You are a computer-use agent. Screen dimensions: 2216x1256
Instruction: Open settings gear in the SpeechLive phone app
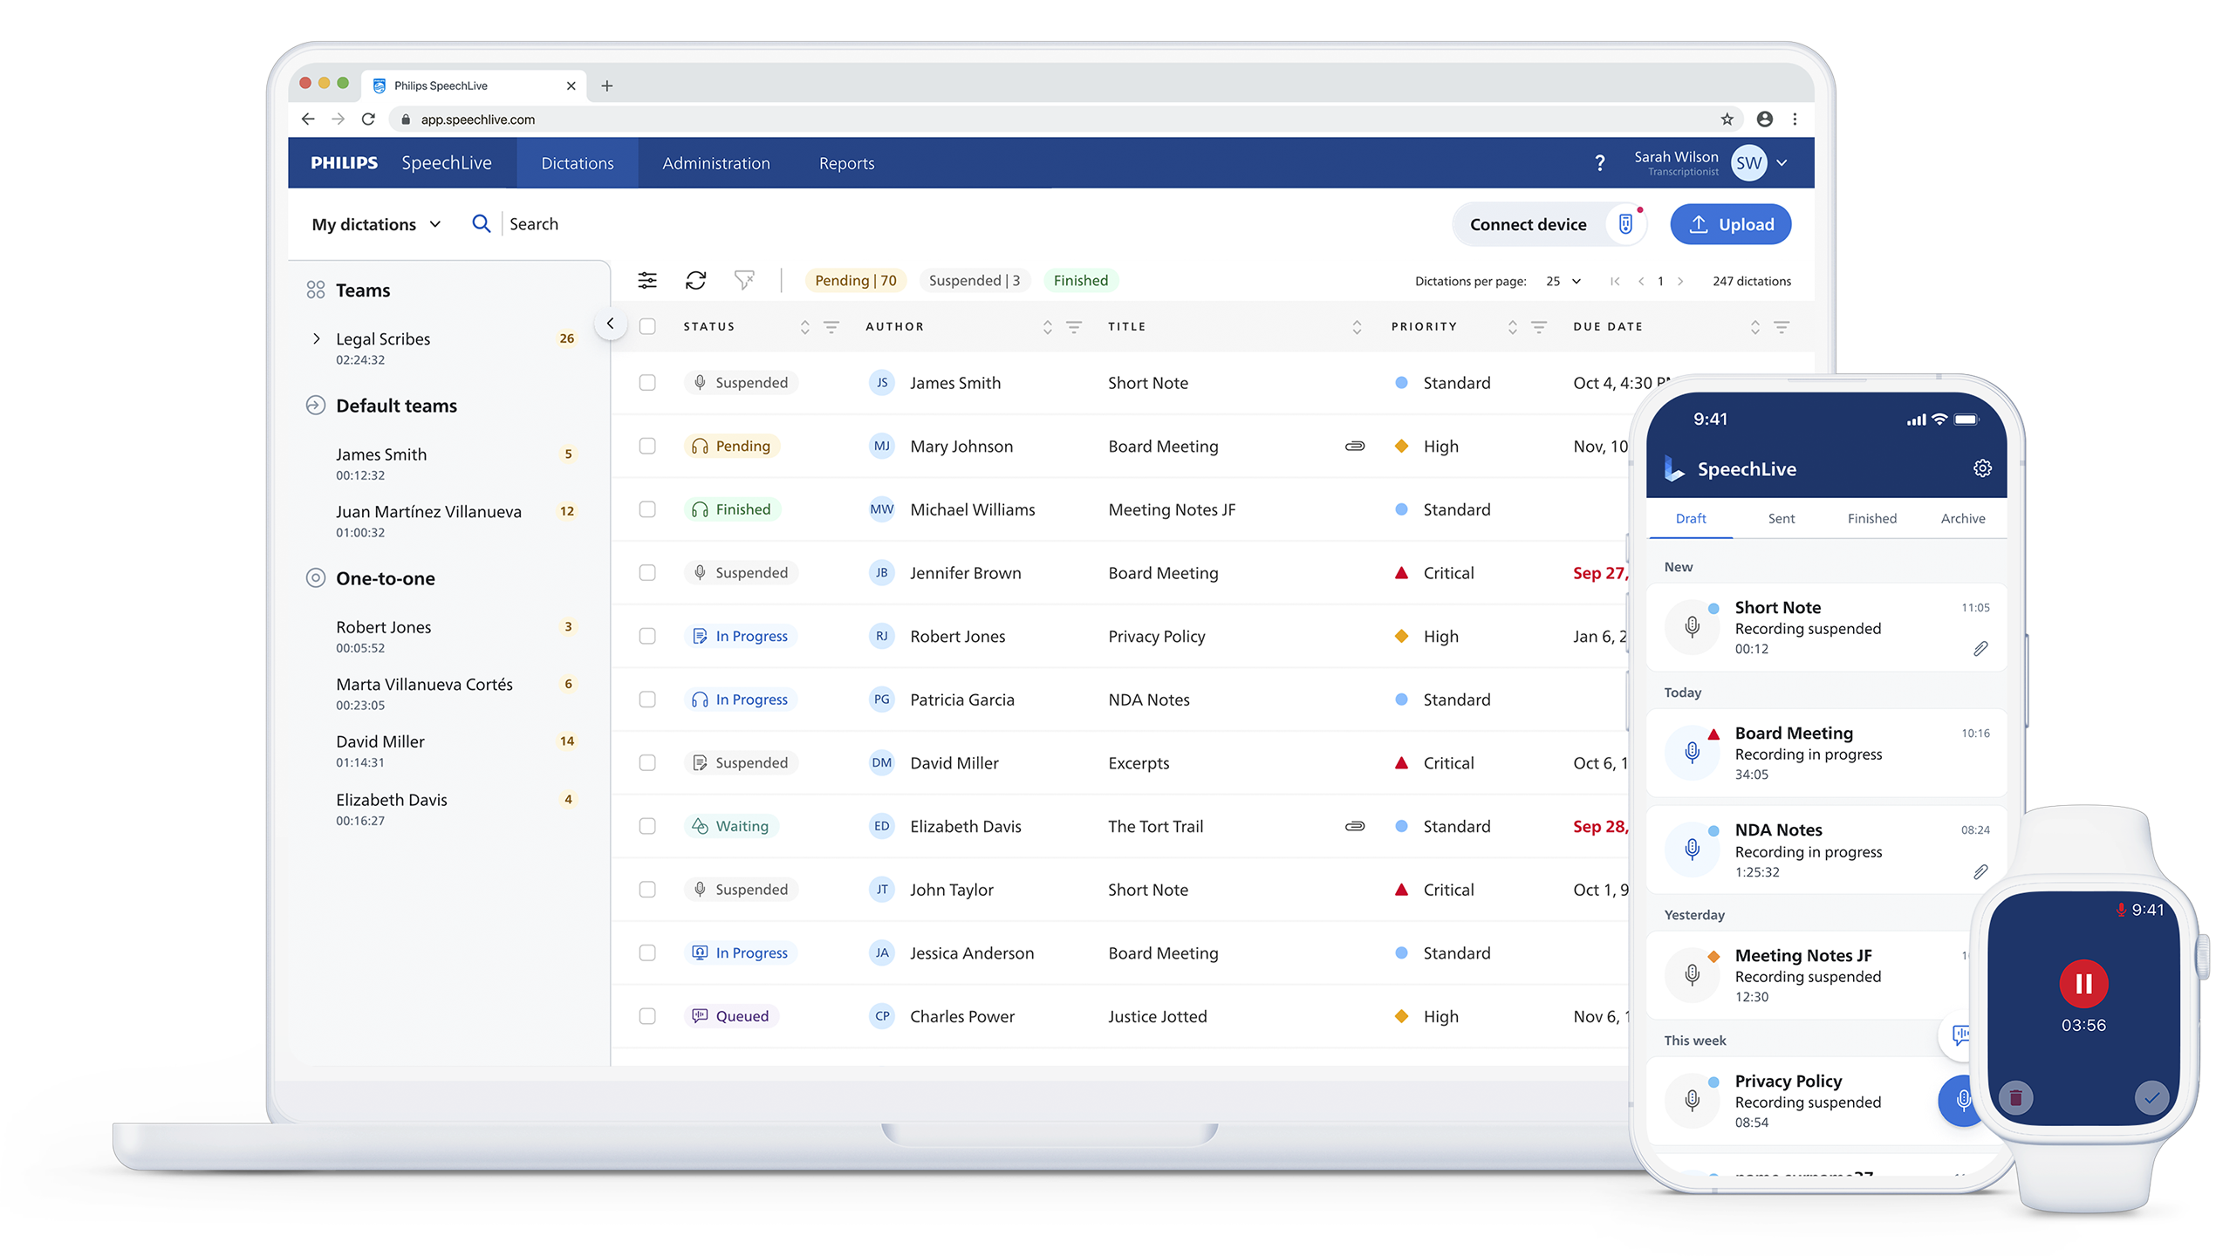[x=1982, y=468]
